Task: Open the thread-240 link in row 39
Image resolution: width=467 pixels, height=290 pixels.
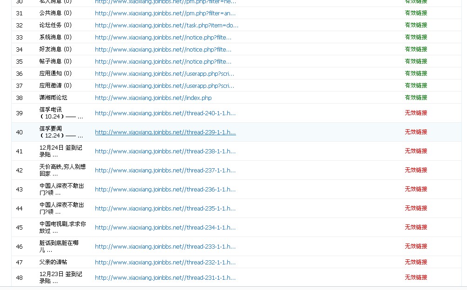Action: (165, 113)
